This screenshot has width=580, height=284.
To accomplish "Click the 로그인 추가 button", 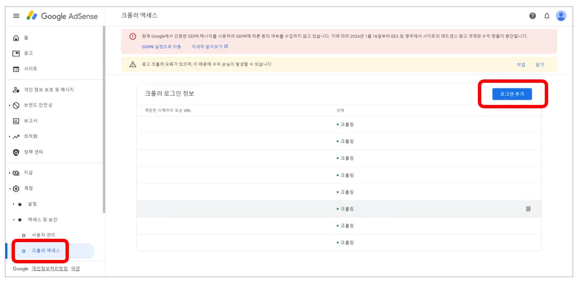I will (513, 94).
